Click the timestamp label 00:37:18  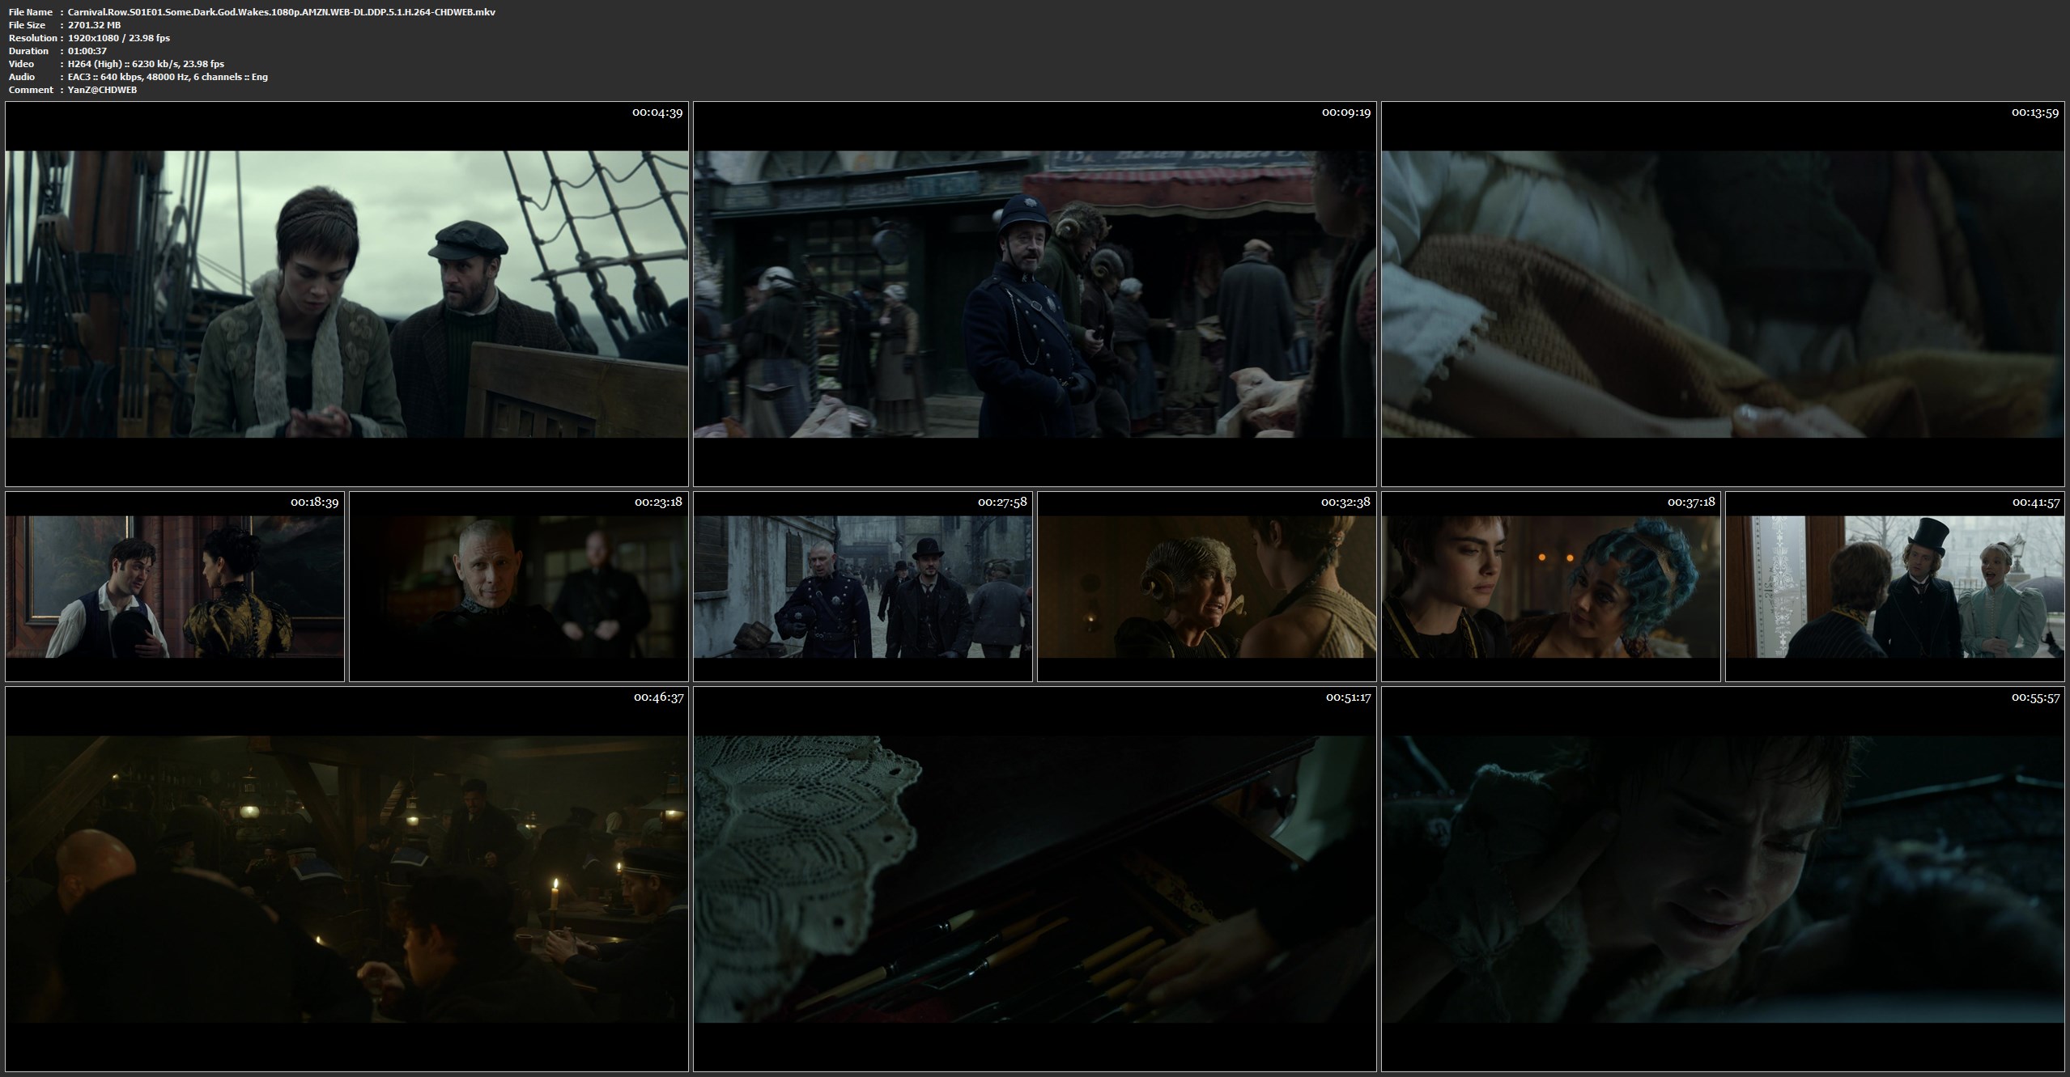1690,502
